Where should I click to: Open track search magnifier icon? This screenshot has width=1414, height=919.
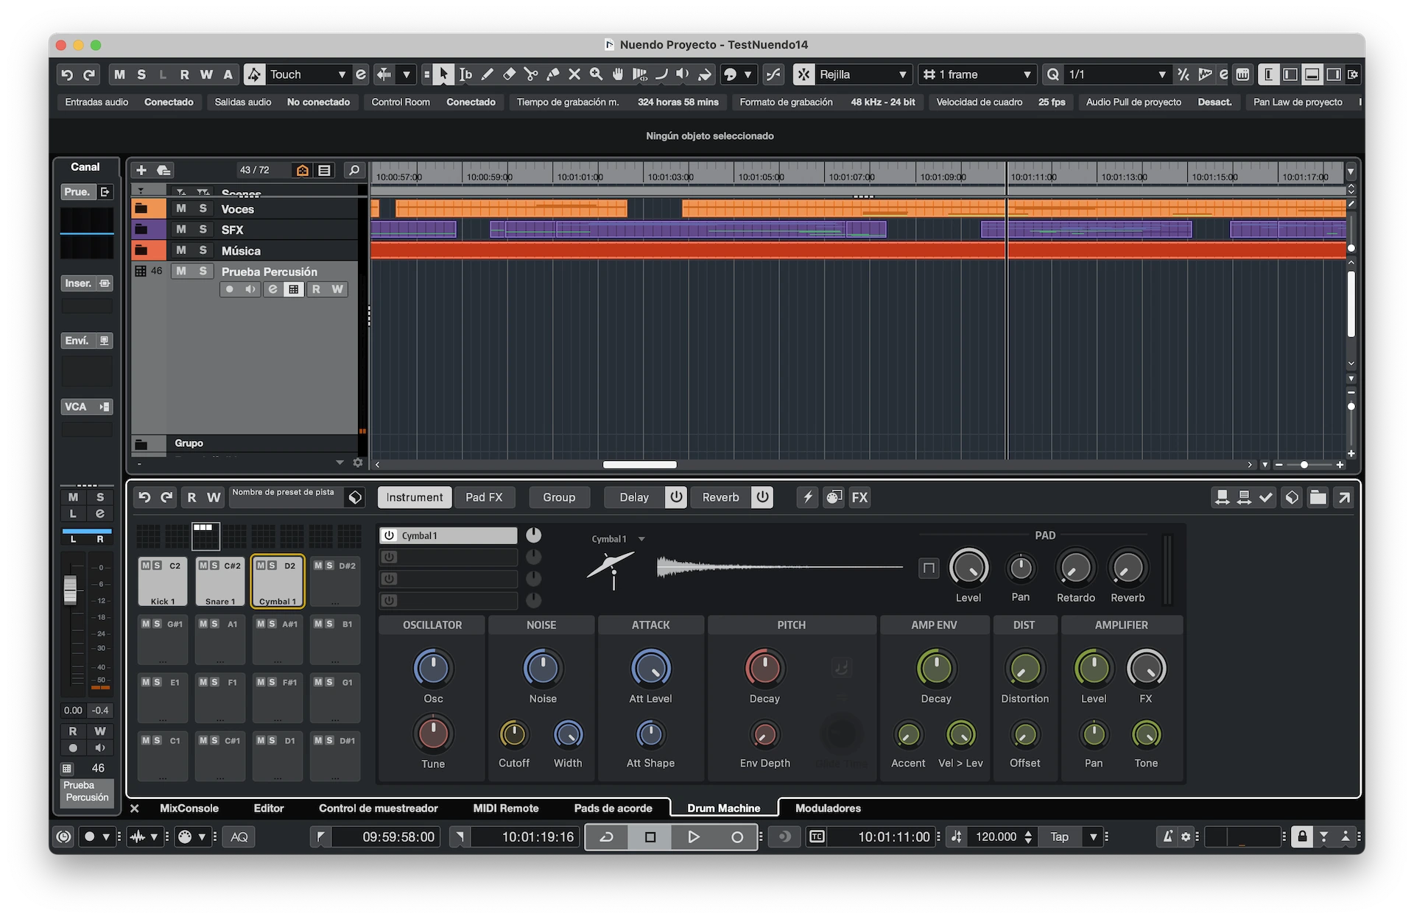pyautogui.click(x=354, y=170)
